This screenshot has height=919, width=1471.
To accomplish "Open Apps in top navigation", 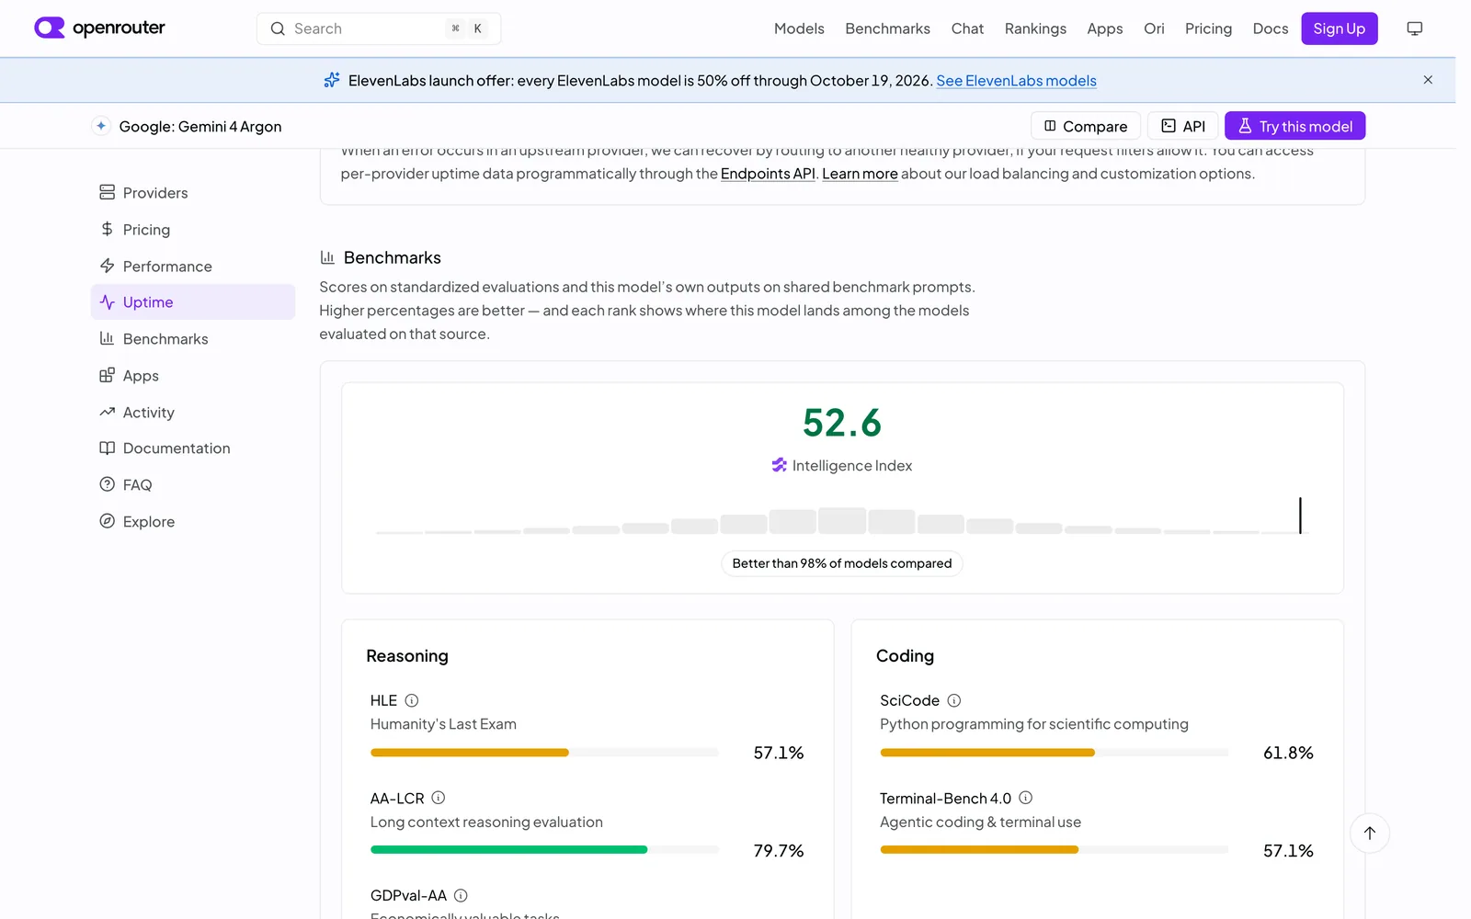I will click(x=1105, y=28).
